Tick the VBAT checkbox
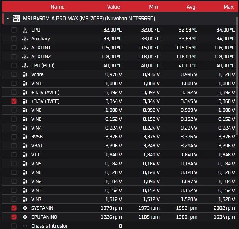Screen dimensions: 239x229 click(x=14, y=146)
